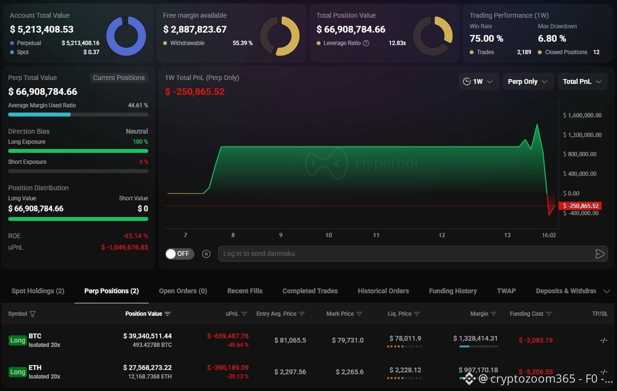Click Free margin available donut chart
Image resolution: width=617 pixels, height=391 pixels.
click(x=280, y=36)
